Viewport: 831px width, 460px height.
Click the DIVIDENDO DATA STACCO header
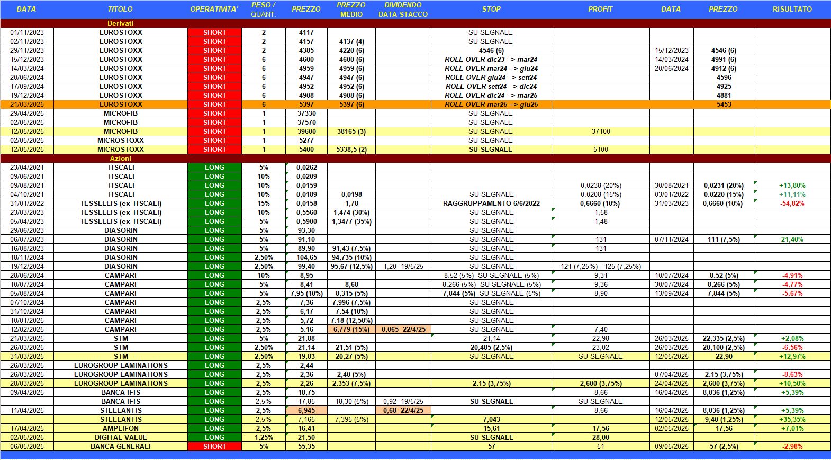point(403,10)
